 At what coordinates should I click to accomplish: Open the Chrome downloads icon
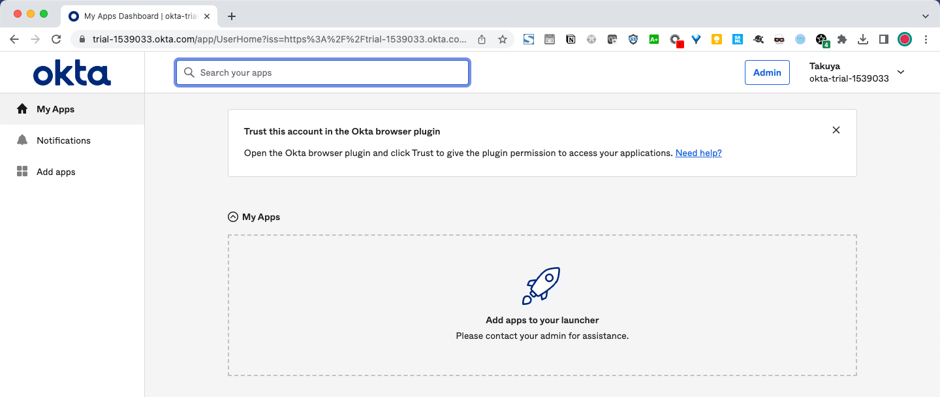click(x=863, y=39)
